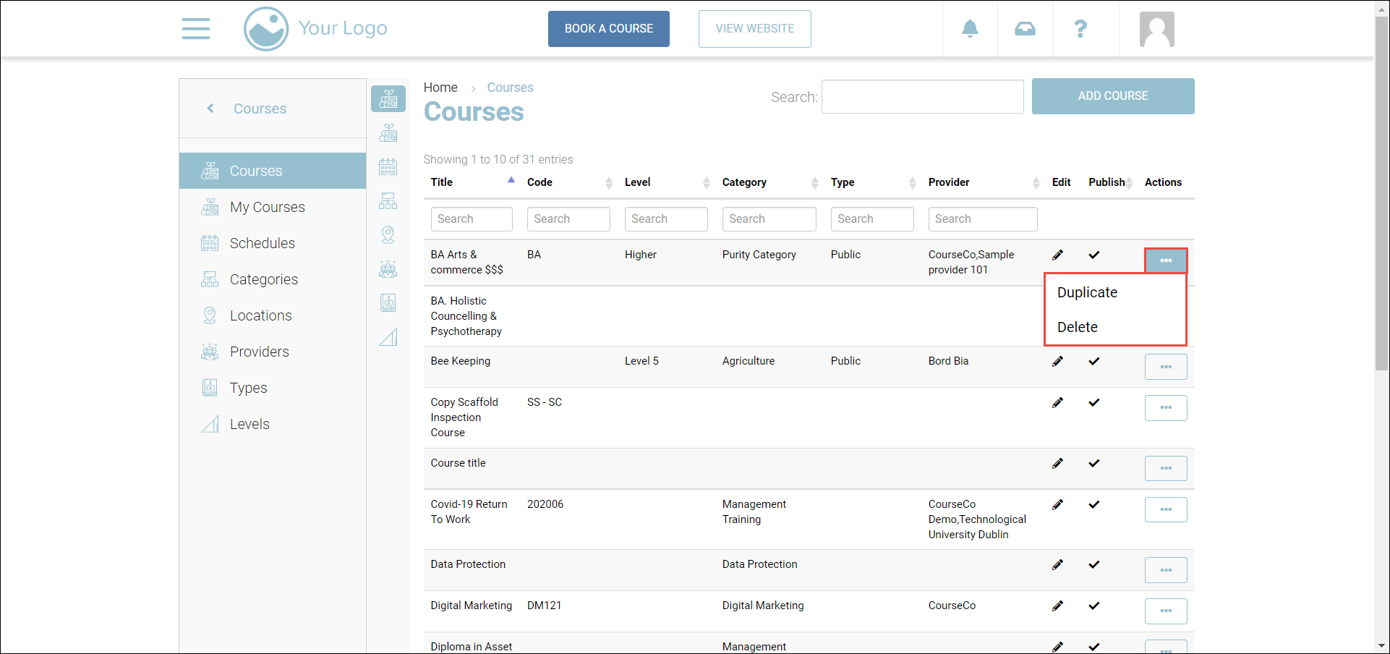Toggle the publish checkmark for Digital Marketing
1390x654 pixels.
point(1093,606)
